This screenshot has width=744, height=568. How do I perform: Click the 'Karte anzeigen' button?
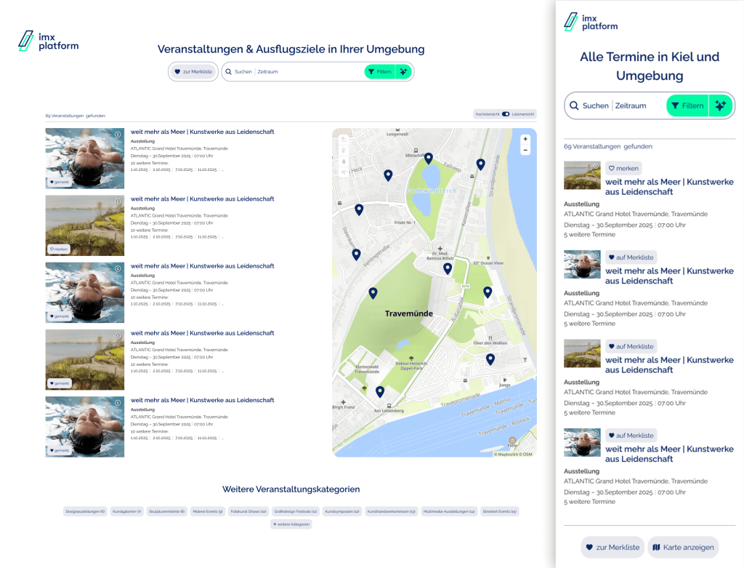[683, 547]
